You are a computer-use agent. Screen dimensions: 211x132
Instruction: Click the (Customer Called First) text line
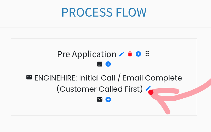[x=100, y=89]
